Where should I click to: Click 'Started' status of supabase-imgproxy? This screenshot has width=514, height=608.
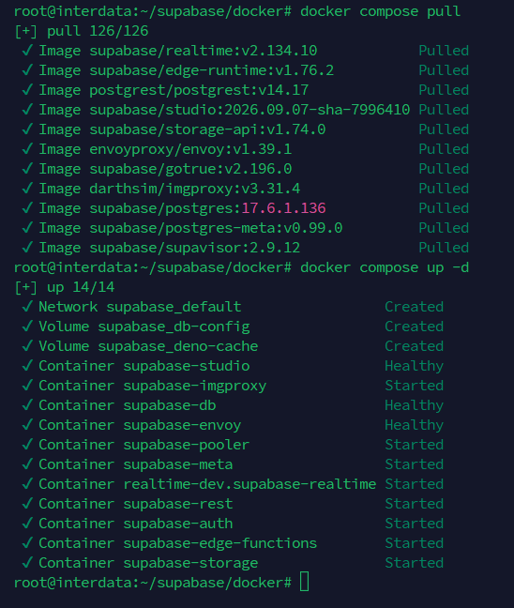click(414, 386)
